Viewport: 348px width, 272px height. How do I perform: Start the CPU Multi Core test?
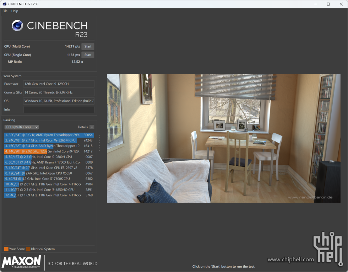point(88,47)
